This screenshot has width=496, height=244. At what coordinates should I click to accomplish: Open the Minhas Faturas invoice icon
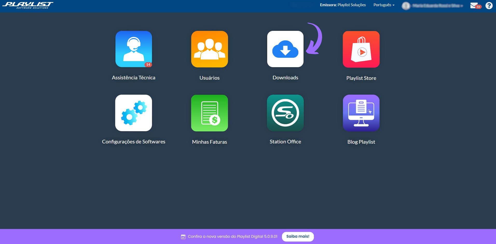[x=209, y=113]
